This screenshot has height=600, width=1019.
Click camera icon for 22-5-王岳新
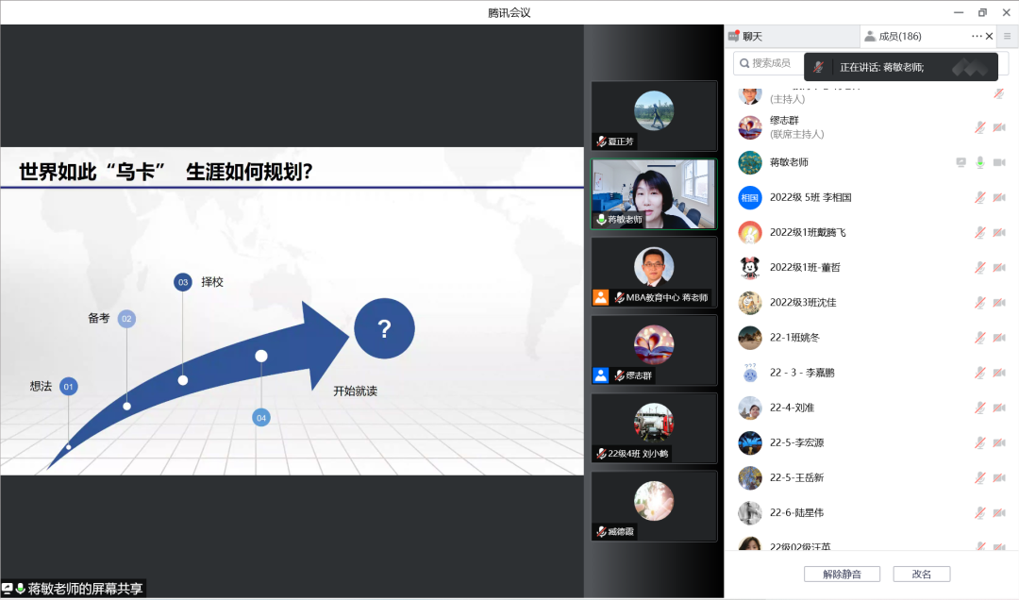click(x=999, y=477)
